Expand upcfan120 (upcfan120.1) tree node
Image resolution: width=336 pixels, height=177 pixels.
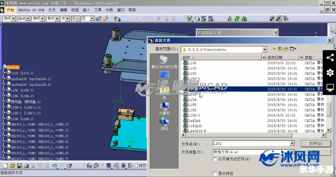(4, 79)
